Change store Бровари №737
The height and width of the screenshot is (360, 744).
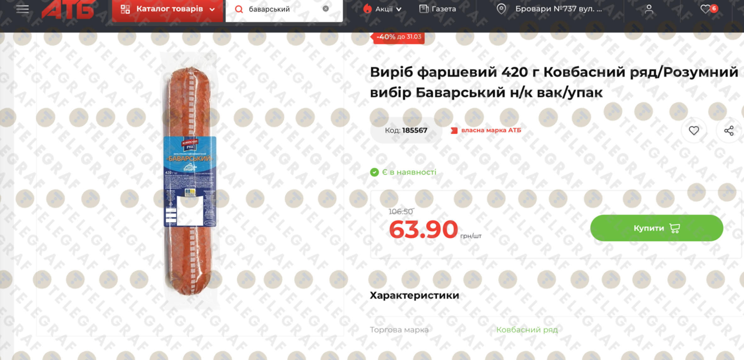pyautogui.click(x=558, y=9)
